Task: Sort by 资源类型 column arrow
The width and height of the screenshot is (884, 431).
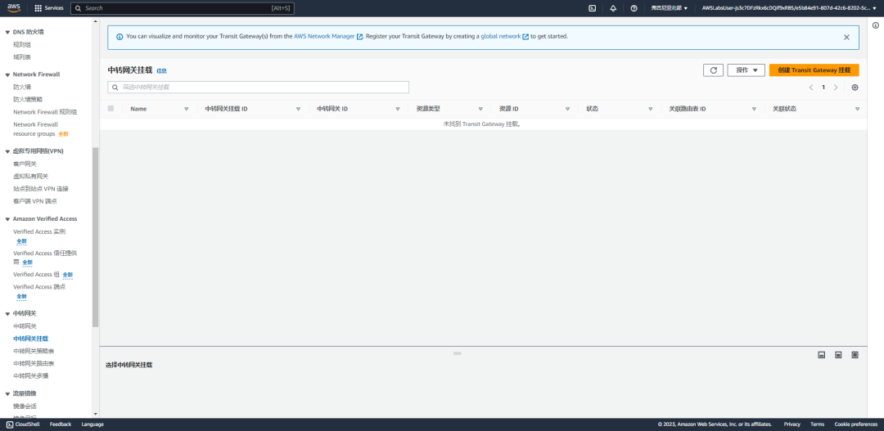Action: tap(480, 110)
